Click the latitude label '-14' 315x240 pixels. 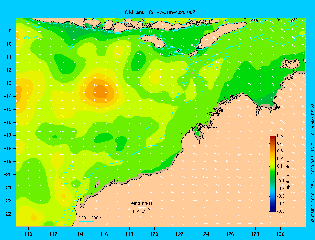click(8, 96)
